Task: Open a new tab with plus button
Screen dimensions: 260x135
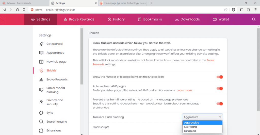Action: pos(151,3)
